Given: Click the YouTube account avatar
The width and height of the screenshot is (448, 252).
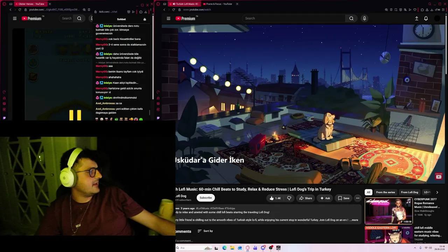Looking at the screenshot, I should click(437, 19).
